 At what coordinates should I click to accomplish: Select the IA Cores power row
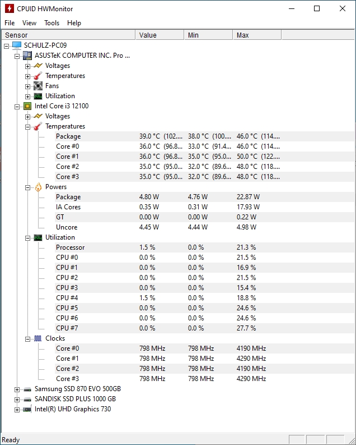tap(205, 207)
